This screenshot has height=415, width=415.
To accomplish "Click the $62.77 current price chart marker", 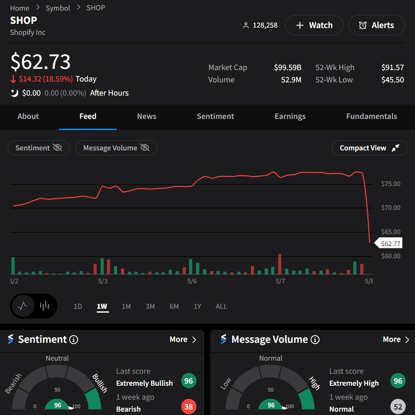I will [x=389, y=243].
